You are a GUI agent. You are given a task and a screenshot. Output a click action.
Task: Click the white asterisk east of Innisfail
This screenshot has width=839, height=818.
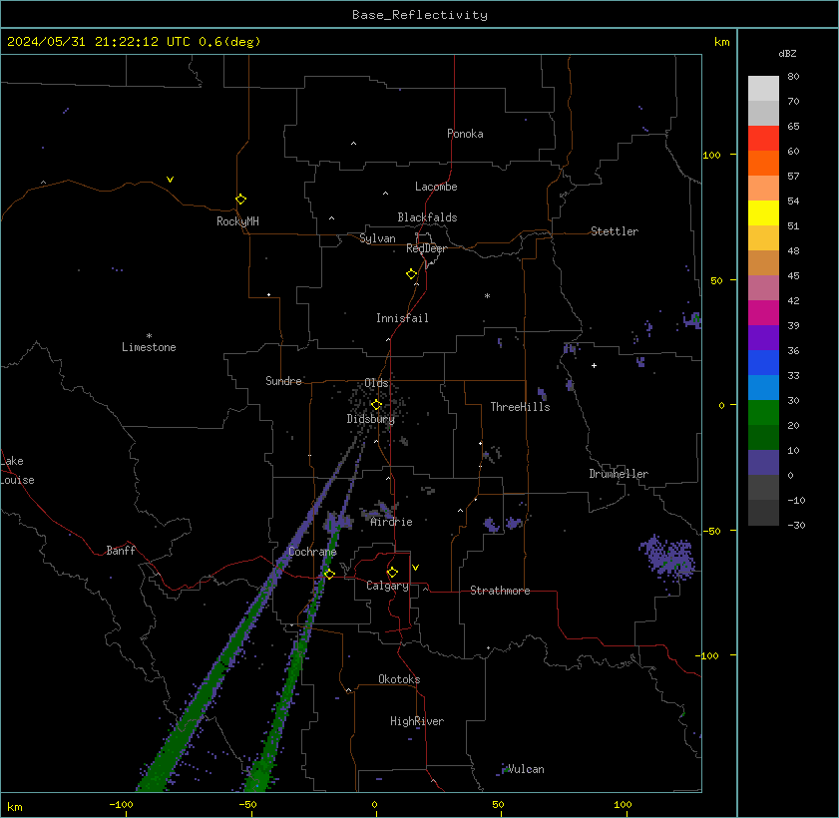[487, 296]
